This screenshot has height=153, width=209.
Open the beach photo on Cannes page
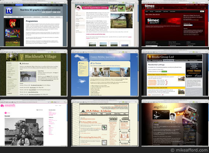(115, 72)
